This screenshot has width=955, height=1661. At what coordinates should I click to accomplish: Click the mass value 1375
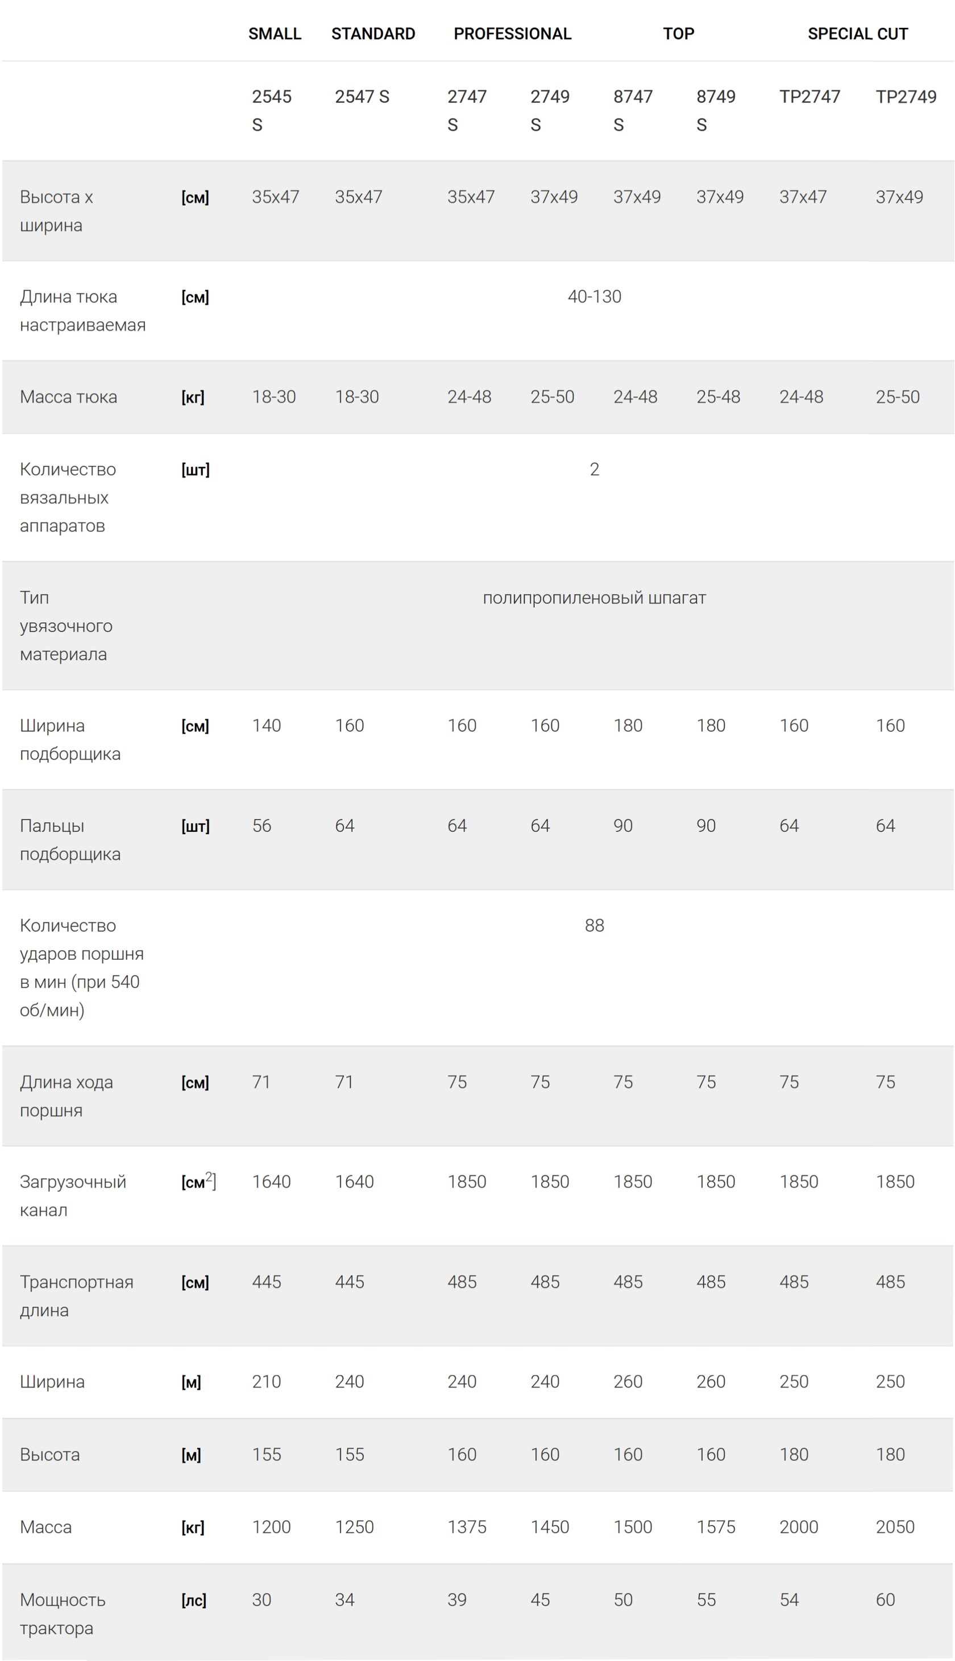[x=467, y=1527]
